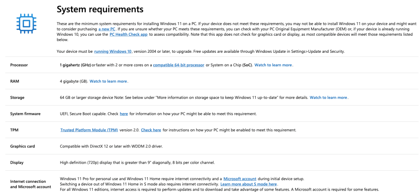The image size is (419, 194).
Task: Click "Watch to learn more" in Processor row
Action: (x=273, y=65)
